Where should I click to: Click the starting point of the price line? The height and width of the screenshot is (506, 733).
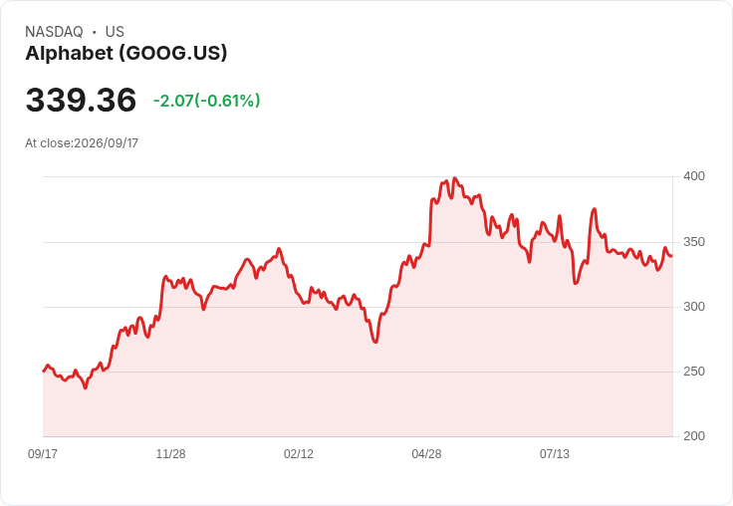click(x=44, y=371)
